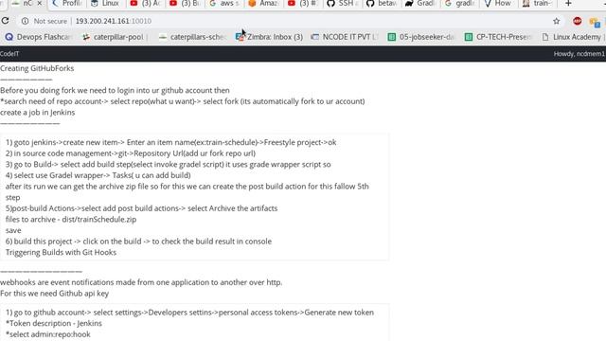The width and height of the screenshot is (606, 341).
Task: Close the nC tab with its X
Action: pyautogui.click(x=40, y=4)
